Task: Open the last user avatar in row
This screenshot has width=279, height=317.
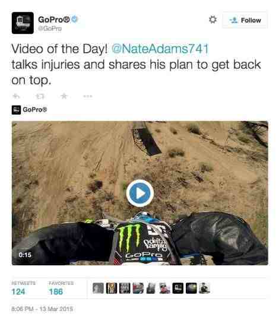Action: 204,288
